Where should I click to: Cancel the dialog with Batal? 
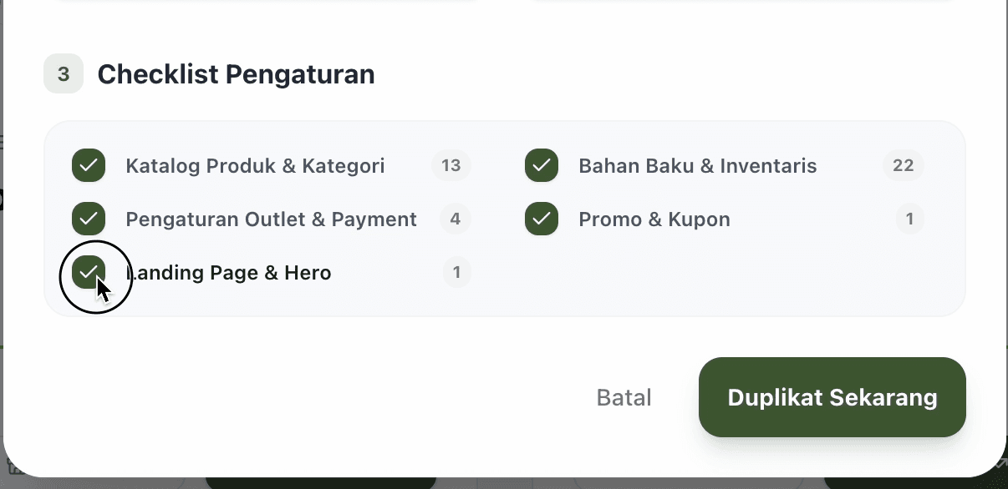pos(624,397)
